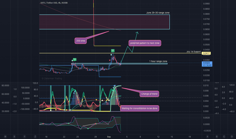Click the A scale button
Image resolution: width=236 pixels, height=139 pixels.
pos(207,136)
